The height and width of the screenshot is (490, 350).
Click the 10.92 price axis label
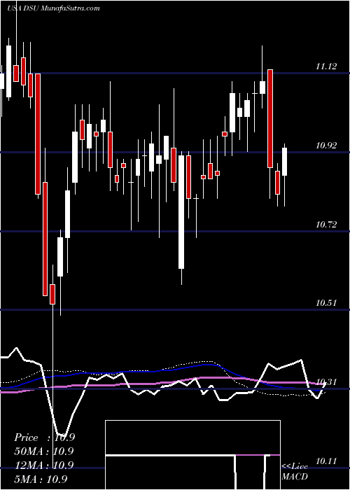326,146
